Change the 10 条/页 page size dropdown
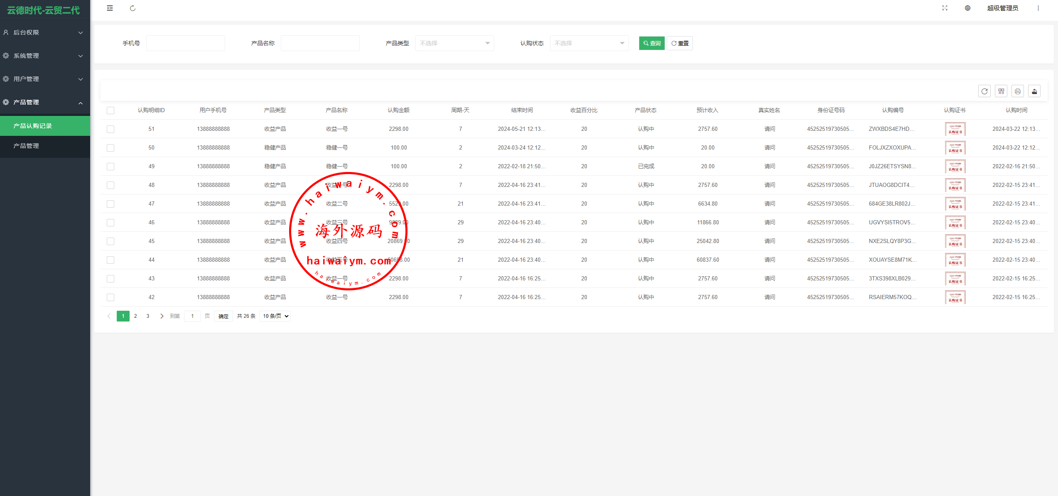The width and height of the screenshot is (1058, 496). pyautogui.click(x=275, y=316)
